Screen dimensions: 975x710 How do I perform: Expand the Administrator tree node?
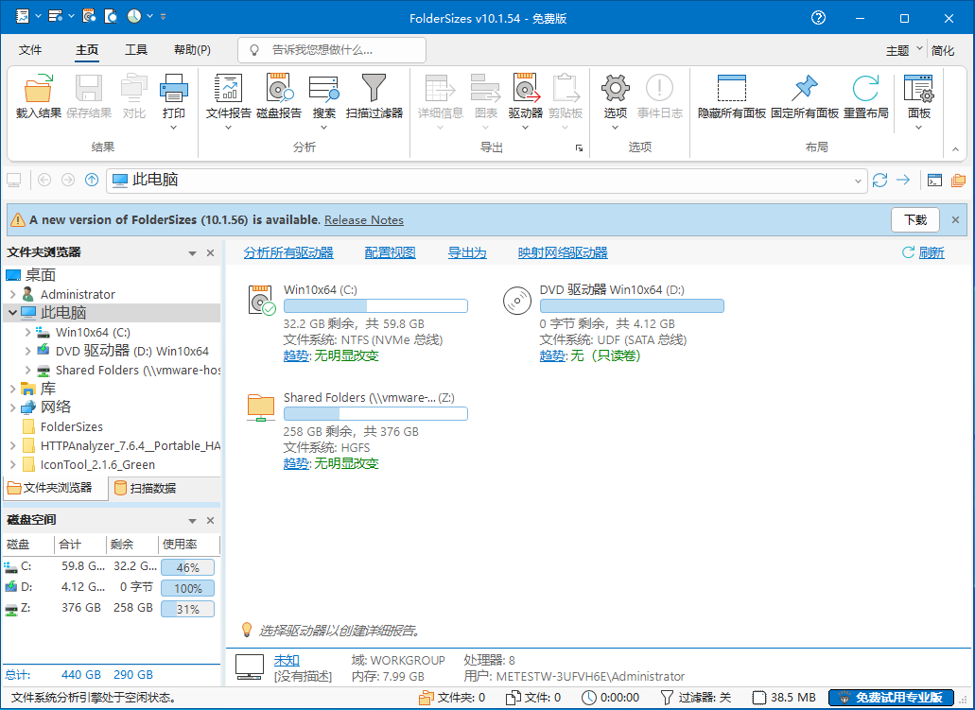(x=12, y=294)
